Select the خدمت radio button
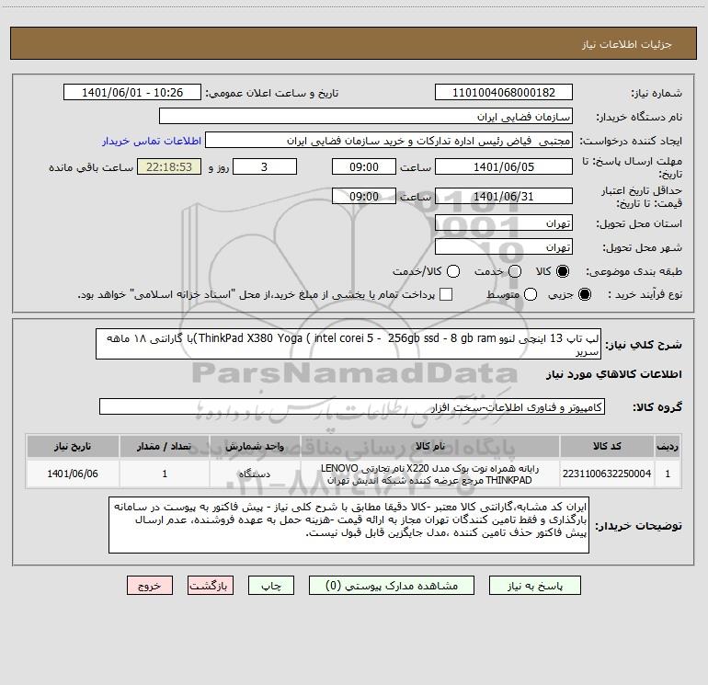708x685 pixels. 515,271
